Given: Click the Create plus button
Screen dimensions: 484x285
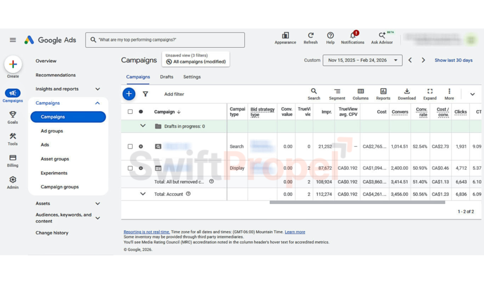Looking at the screenshot, I should pos(13,64).
